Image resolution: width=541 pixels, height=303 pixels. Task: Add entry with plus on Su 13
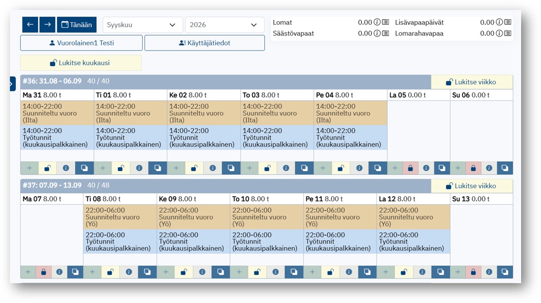(x=458, y=272)
